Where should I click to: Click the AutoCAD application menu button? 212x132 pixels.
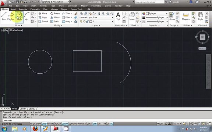click(3, 3)
